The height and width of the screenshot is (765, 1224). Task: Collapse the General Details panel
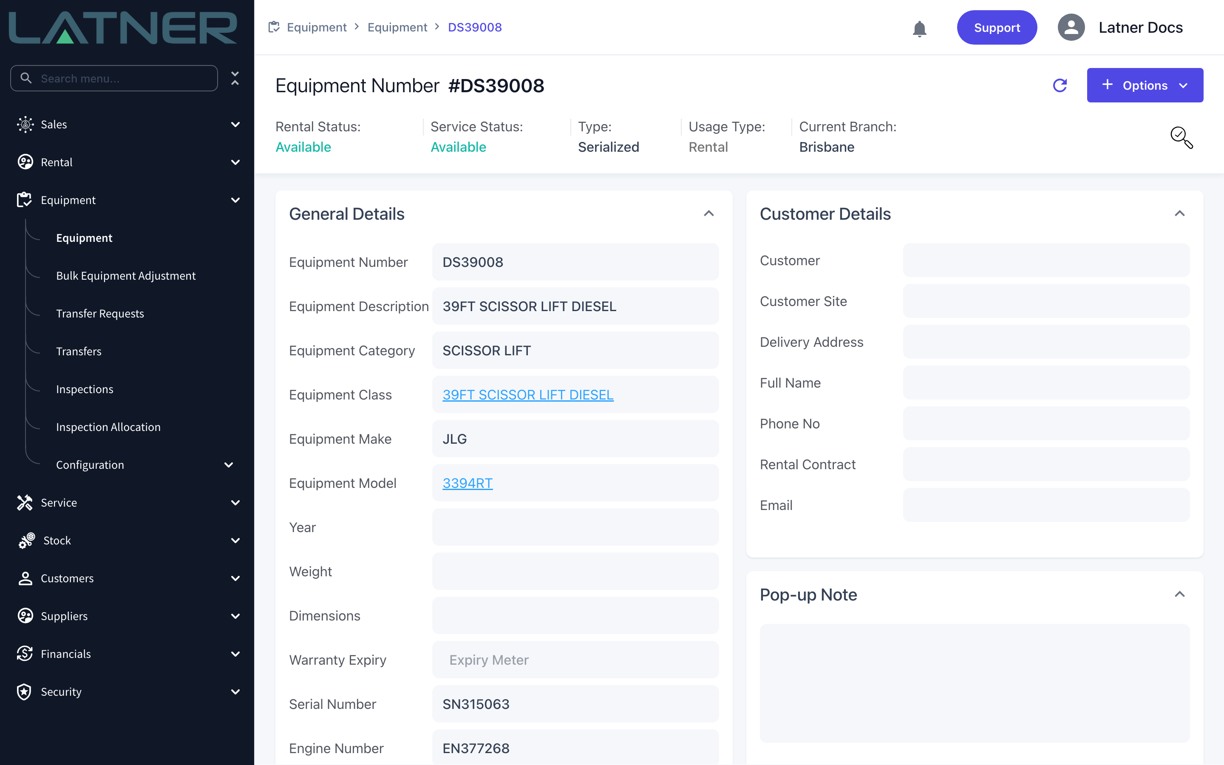708,213
